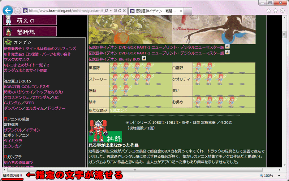Click the 全滅エンド text
This screenshot has height=181, width=289.
coord(118,110)
